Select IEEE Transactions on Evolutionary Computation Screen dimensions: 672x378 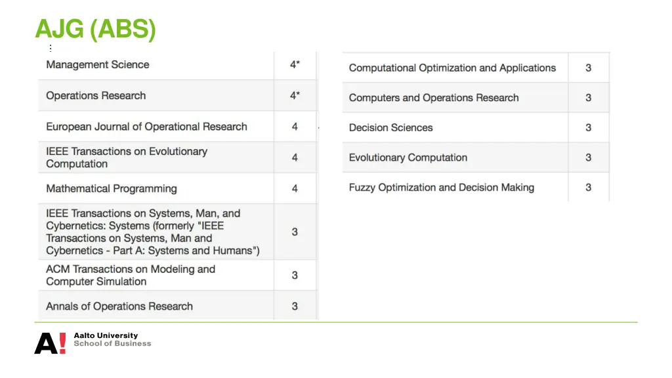pos(127,157)
